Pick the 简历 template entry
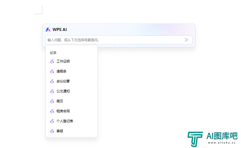Screen dimensions: 241x148 pyautogui.click(x=72, y=101)
